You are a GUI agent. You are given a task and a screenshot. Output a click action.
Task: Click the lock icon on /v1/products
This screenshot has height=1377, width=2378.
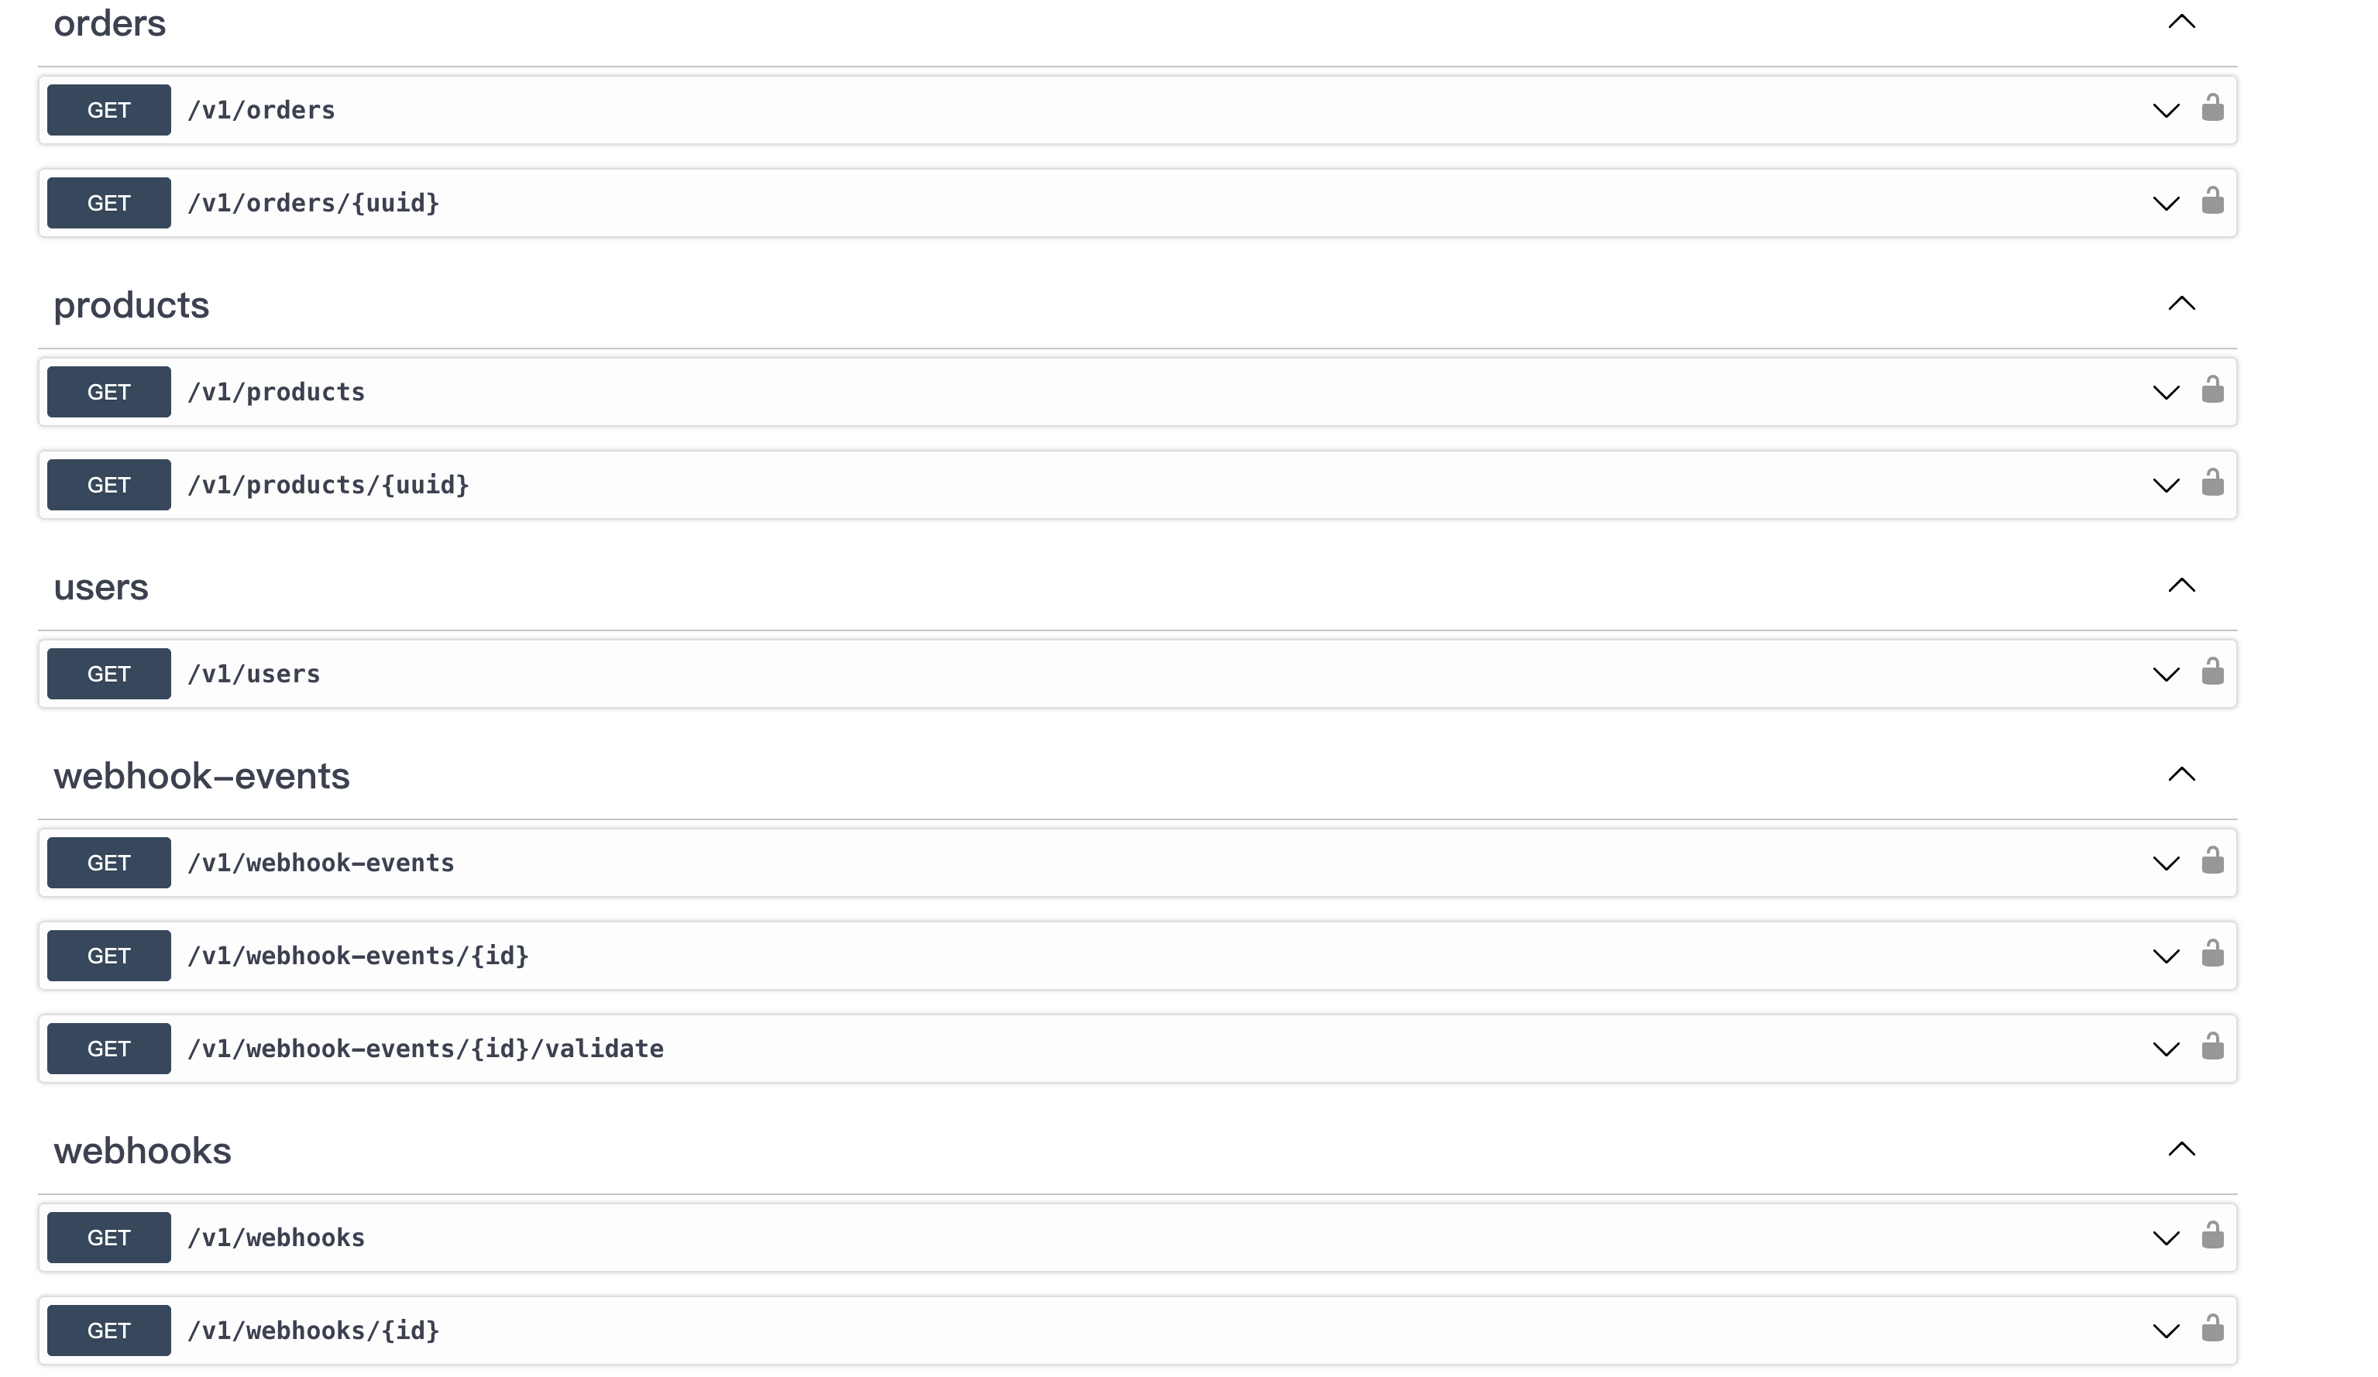2212,391
